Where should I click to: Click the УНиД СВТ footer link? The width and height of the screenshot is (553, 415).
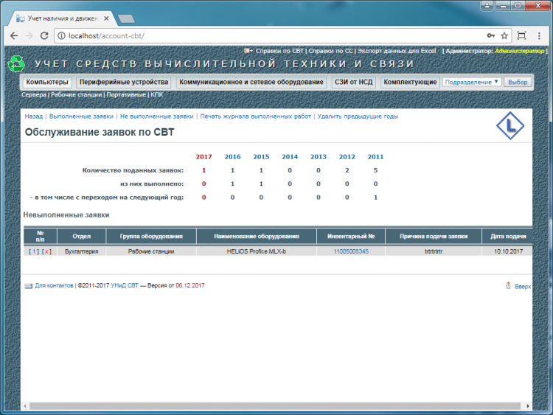125,285
